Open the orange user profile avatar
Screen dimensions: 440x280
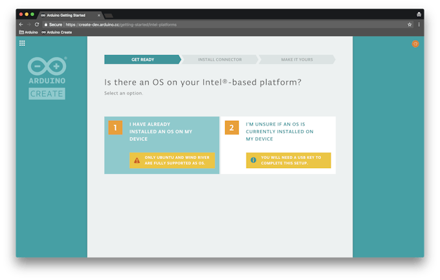click(415, 44)
